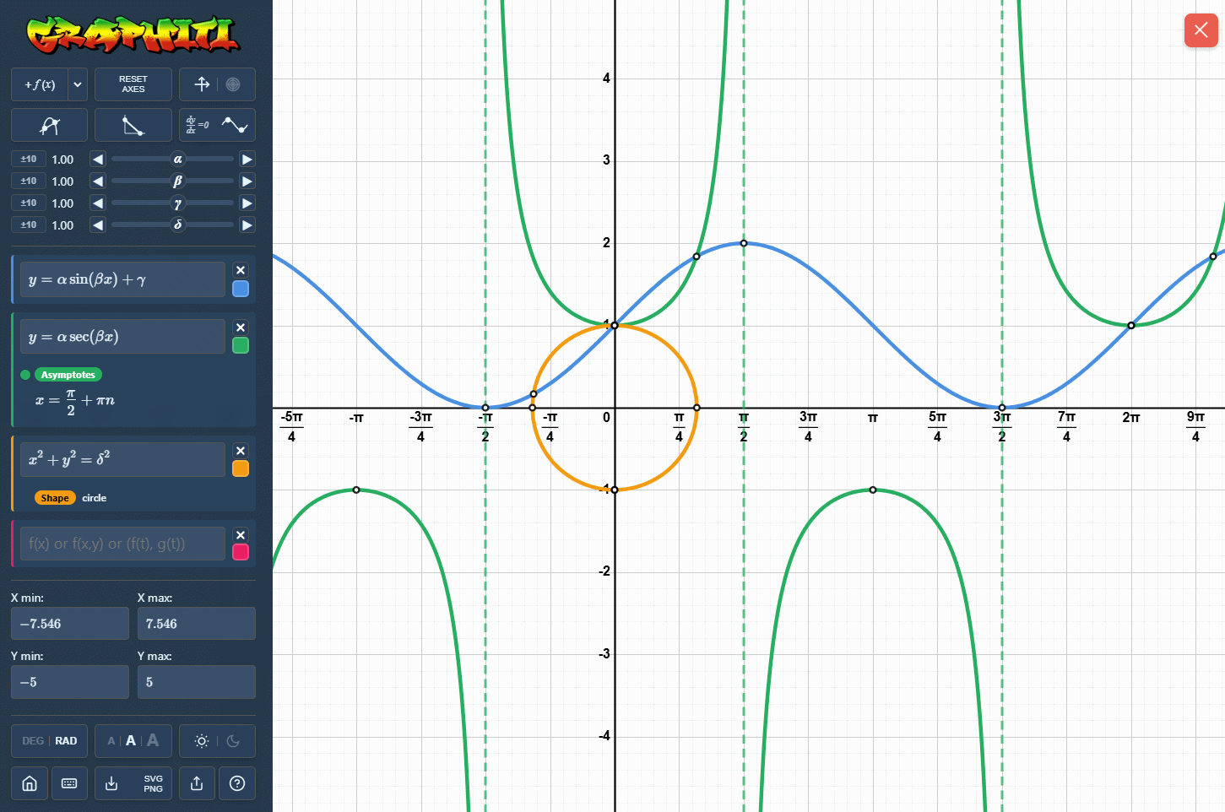
Task: Switch angle mode to DEG
Action: (x=33, y=741)
